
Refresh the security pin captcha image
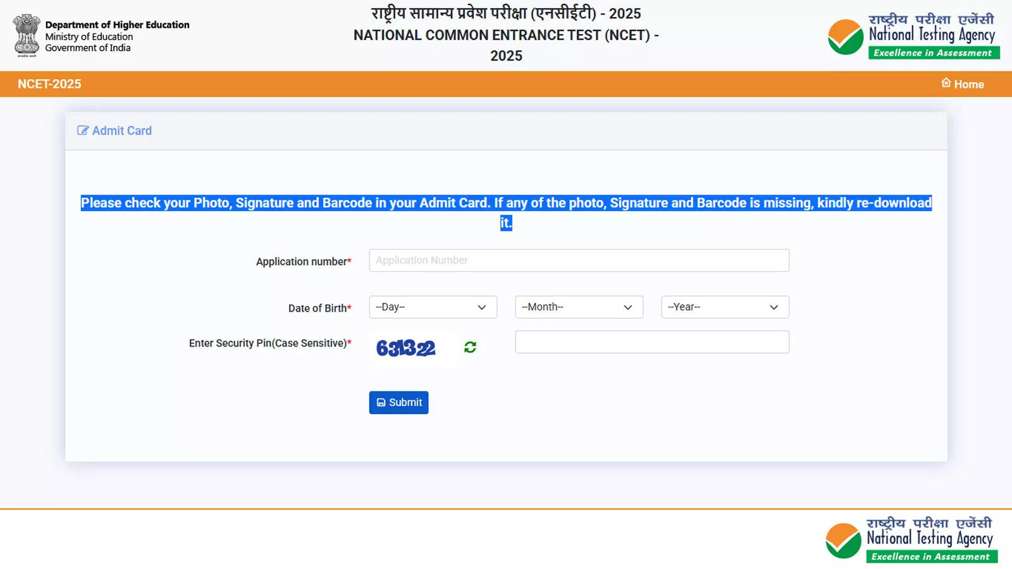(471, 346)
